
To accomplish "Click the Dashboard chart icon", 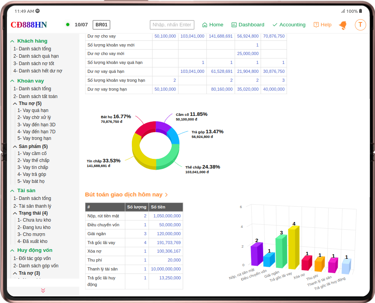I will pos(234,25).
